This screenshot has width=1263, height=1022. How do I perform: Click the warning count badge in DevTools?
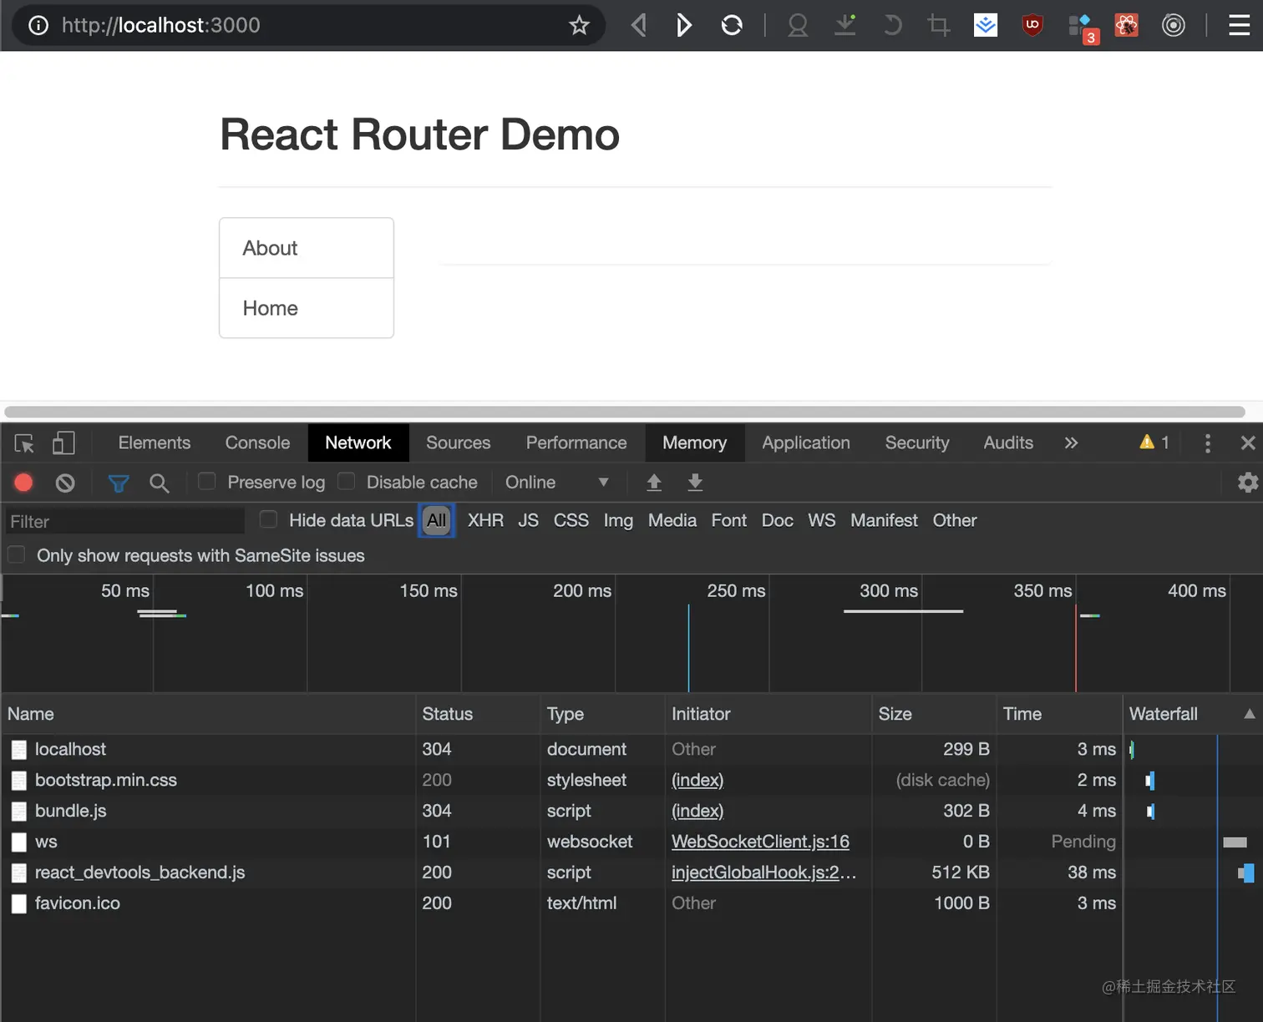pos(1154,443)
